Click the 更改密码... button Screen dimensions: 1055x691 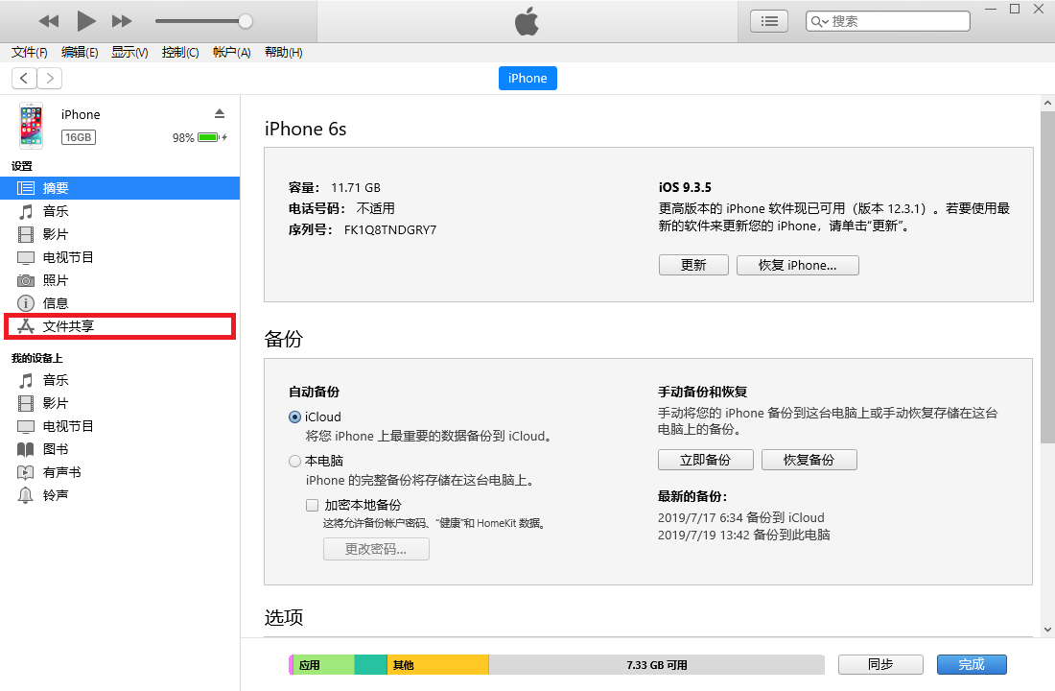click(376, 549)
